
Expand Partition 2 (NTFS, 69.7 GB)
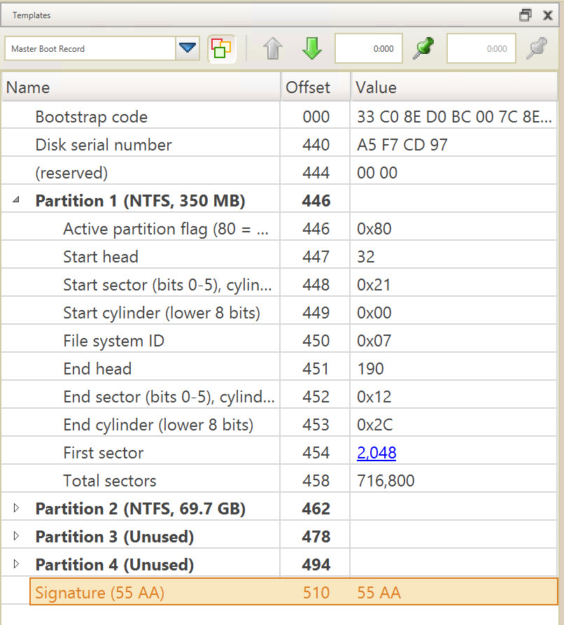click(x=16, y=508)
